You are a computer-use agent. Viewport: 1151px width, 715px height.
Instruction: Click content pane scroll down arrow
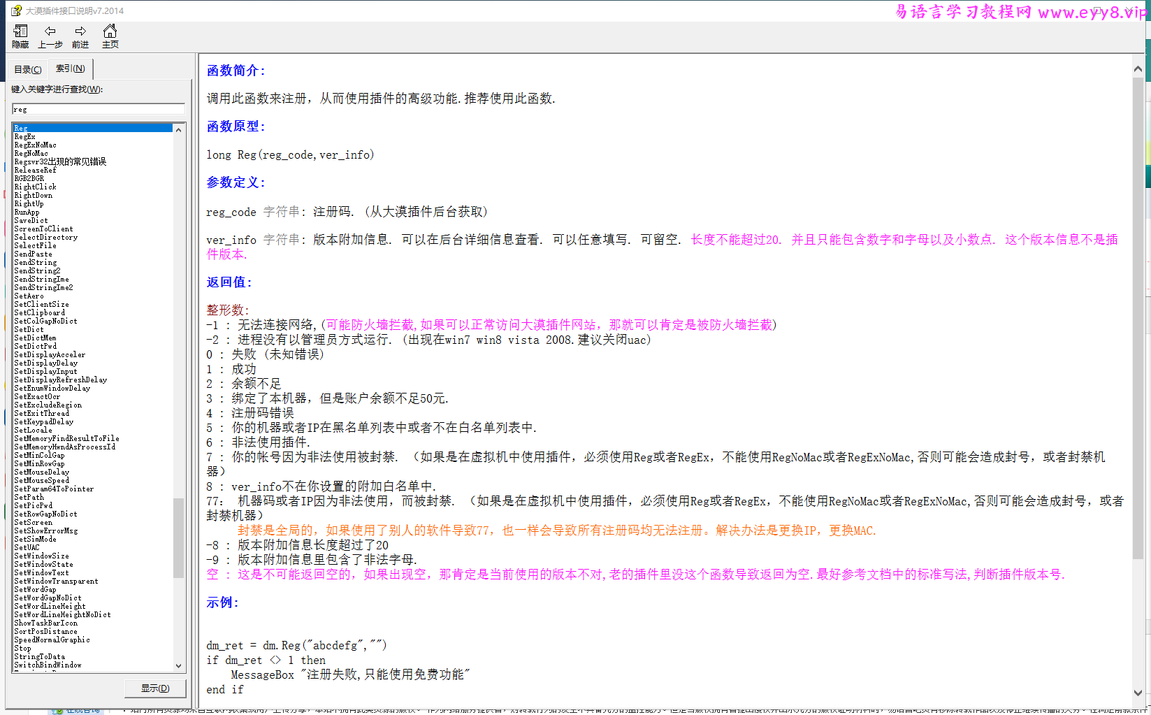click(x=1138, y=693)
